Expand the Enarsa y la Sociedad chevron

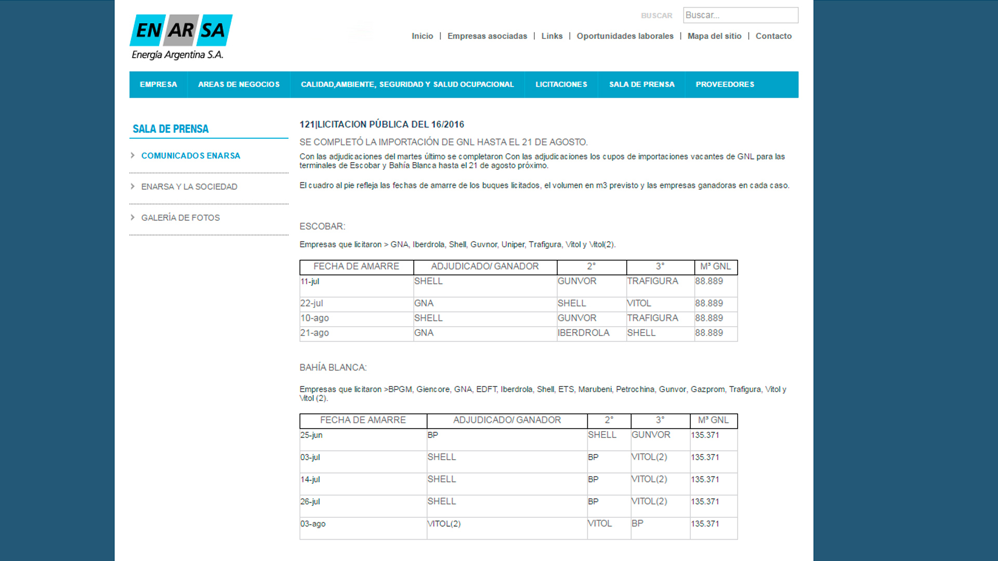tap(133, 186)
